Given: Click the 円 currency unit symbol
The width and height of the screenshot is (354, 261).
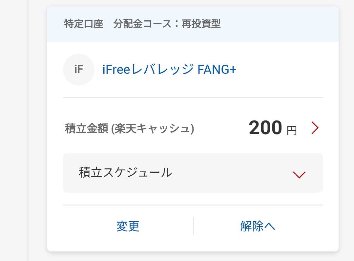Looking at the screenshot, I should pyautogui.click(x=292, y=131).
